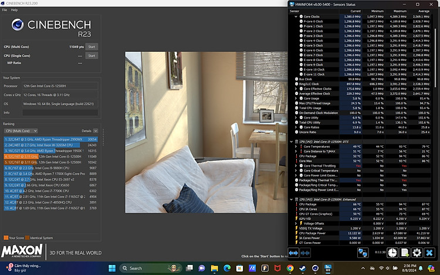
Task: Select the Total CPU Usage sensor row
Action: [361, 108]
